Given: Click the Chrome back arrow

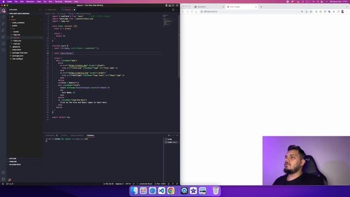Looking at the screenshot, I should pos(183,11).
